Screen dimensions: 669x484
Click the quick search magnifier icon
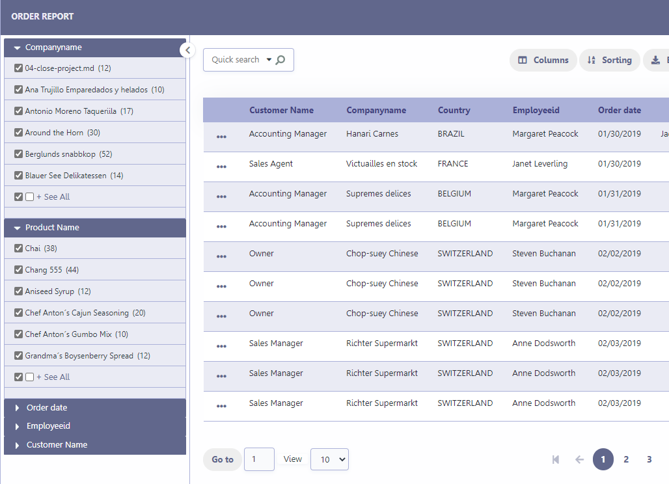[x=280, y=59]
